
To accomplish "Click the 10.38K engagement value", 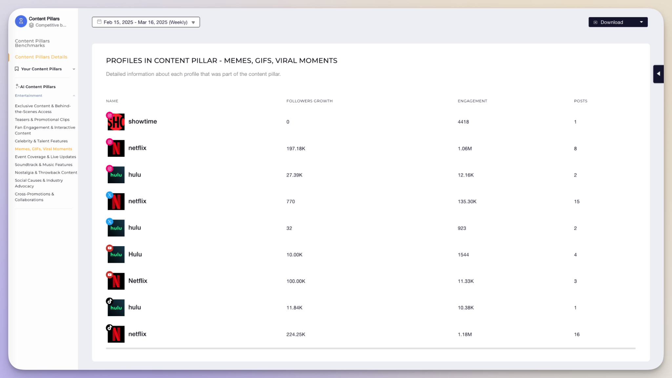I will pos(466,308).
